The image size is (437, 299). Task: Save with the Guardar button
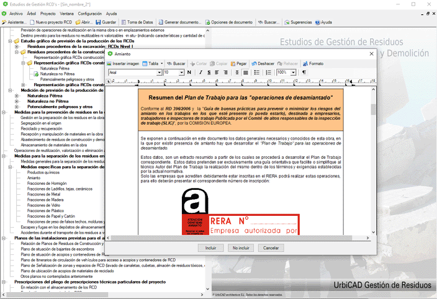[x=106, y=22]
